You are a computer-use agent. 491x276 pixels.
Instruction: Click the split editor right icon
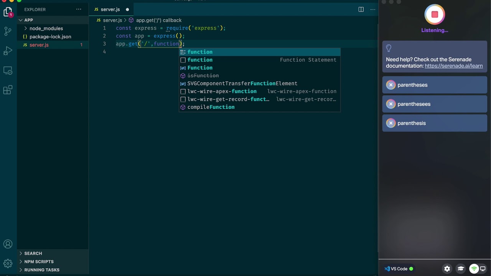pos(361,9)
